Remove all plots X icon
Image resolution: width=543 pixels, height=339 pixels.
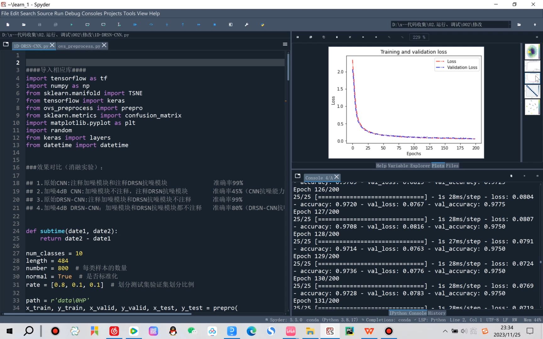click(x=350, y=37)
